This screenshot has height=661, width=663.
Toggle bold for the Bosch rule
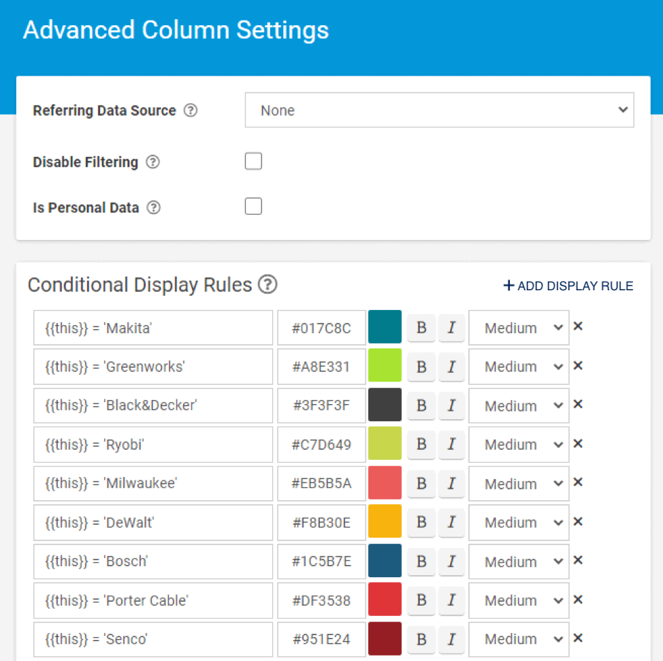tap(421, 562)
